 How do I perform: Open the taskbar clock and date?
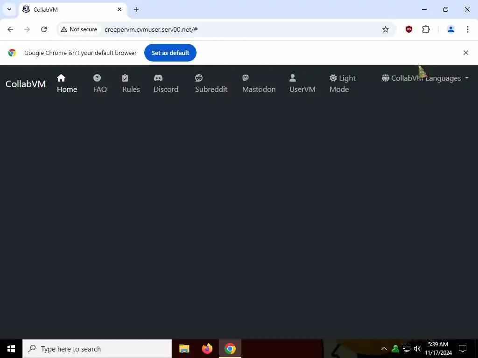(438, 349)
